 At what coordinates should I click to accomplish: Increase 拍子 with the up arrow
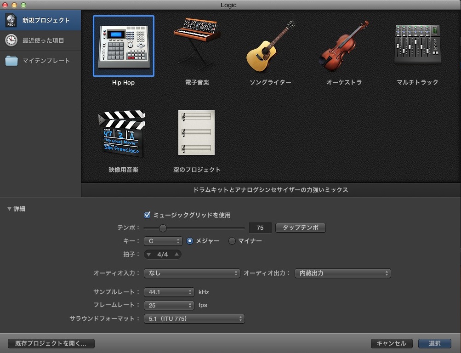176,254
